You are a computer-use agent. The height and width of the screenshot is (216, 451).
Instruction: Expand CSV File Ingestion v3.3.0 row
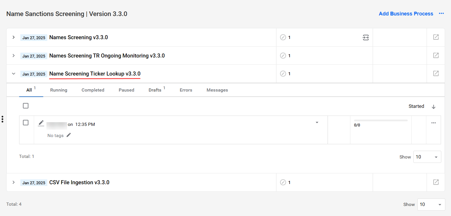13,182
